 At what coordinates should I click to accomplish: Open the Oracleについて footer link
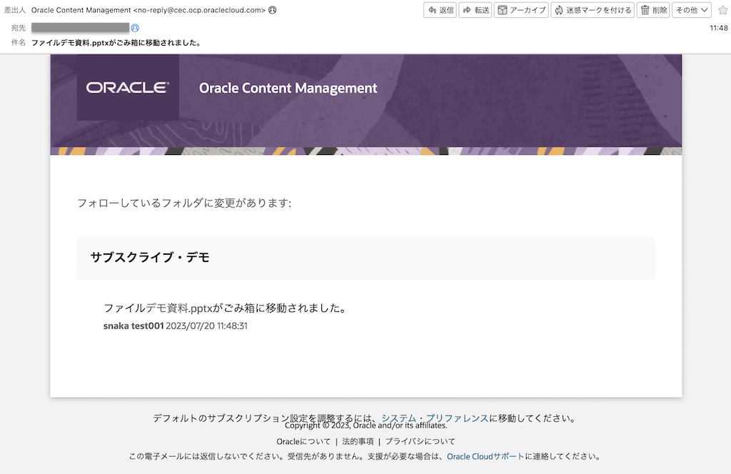303,441
